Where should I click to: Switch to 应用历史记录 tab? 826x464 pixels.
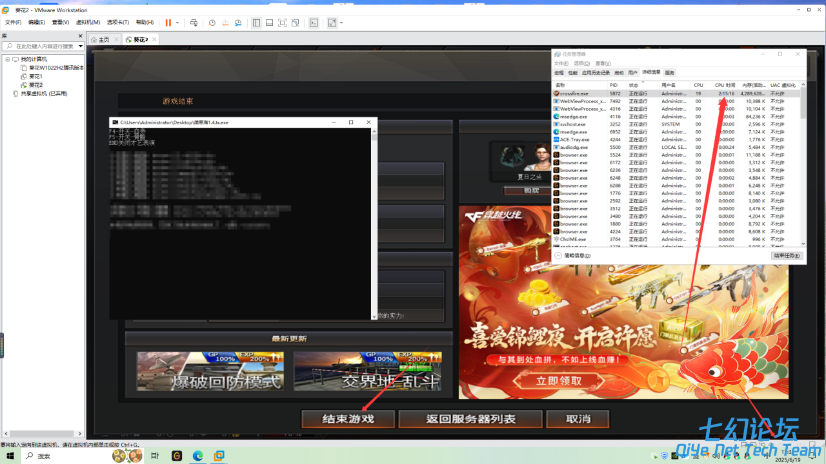click(x=596, y=73)
